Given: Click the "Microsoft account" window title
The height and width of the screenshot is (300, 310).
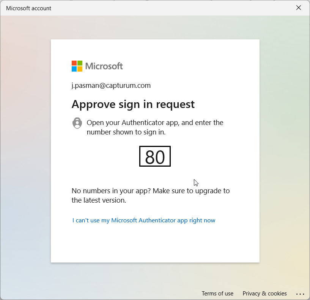Looking at the screenshot, I should pyautogui.click(x=29, y=8).
